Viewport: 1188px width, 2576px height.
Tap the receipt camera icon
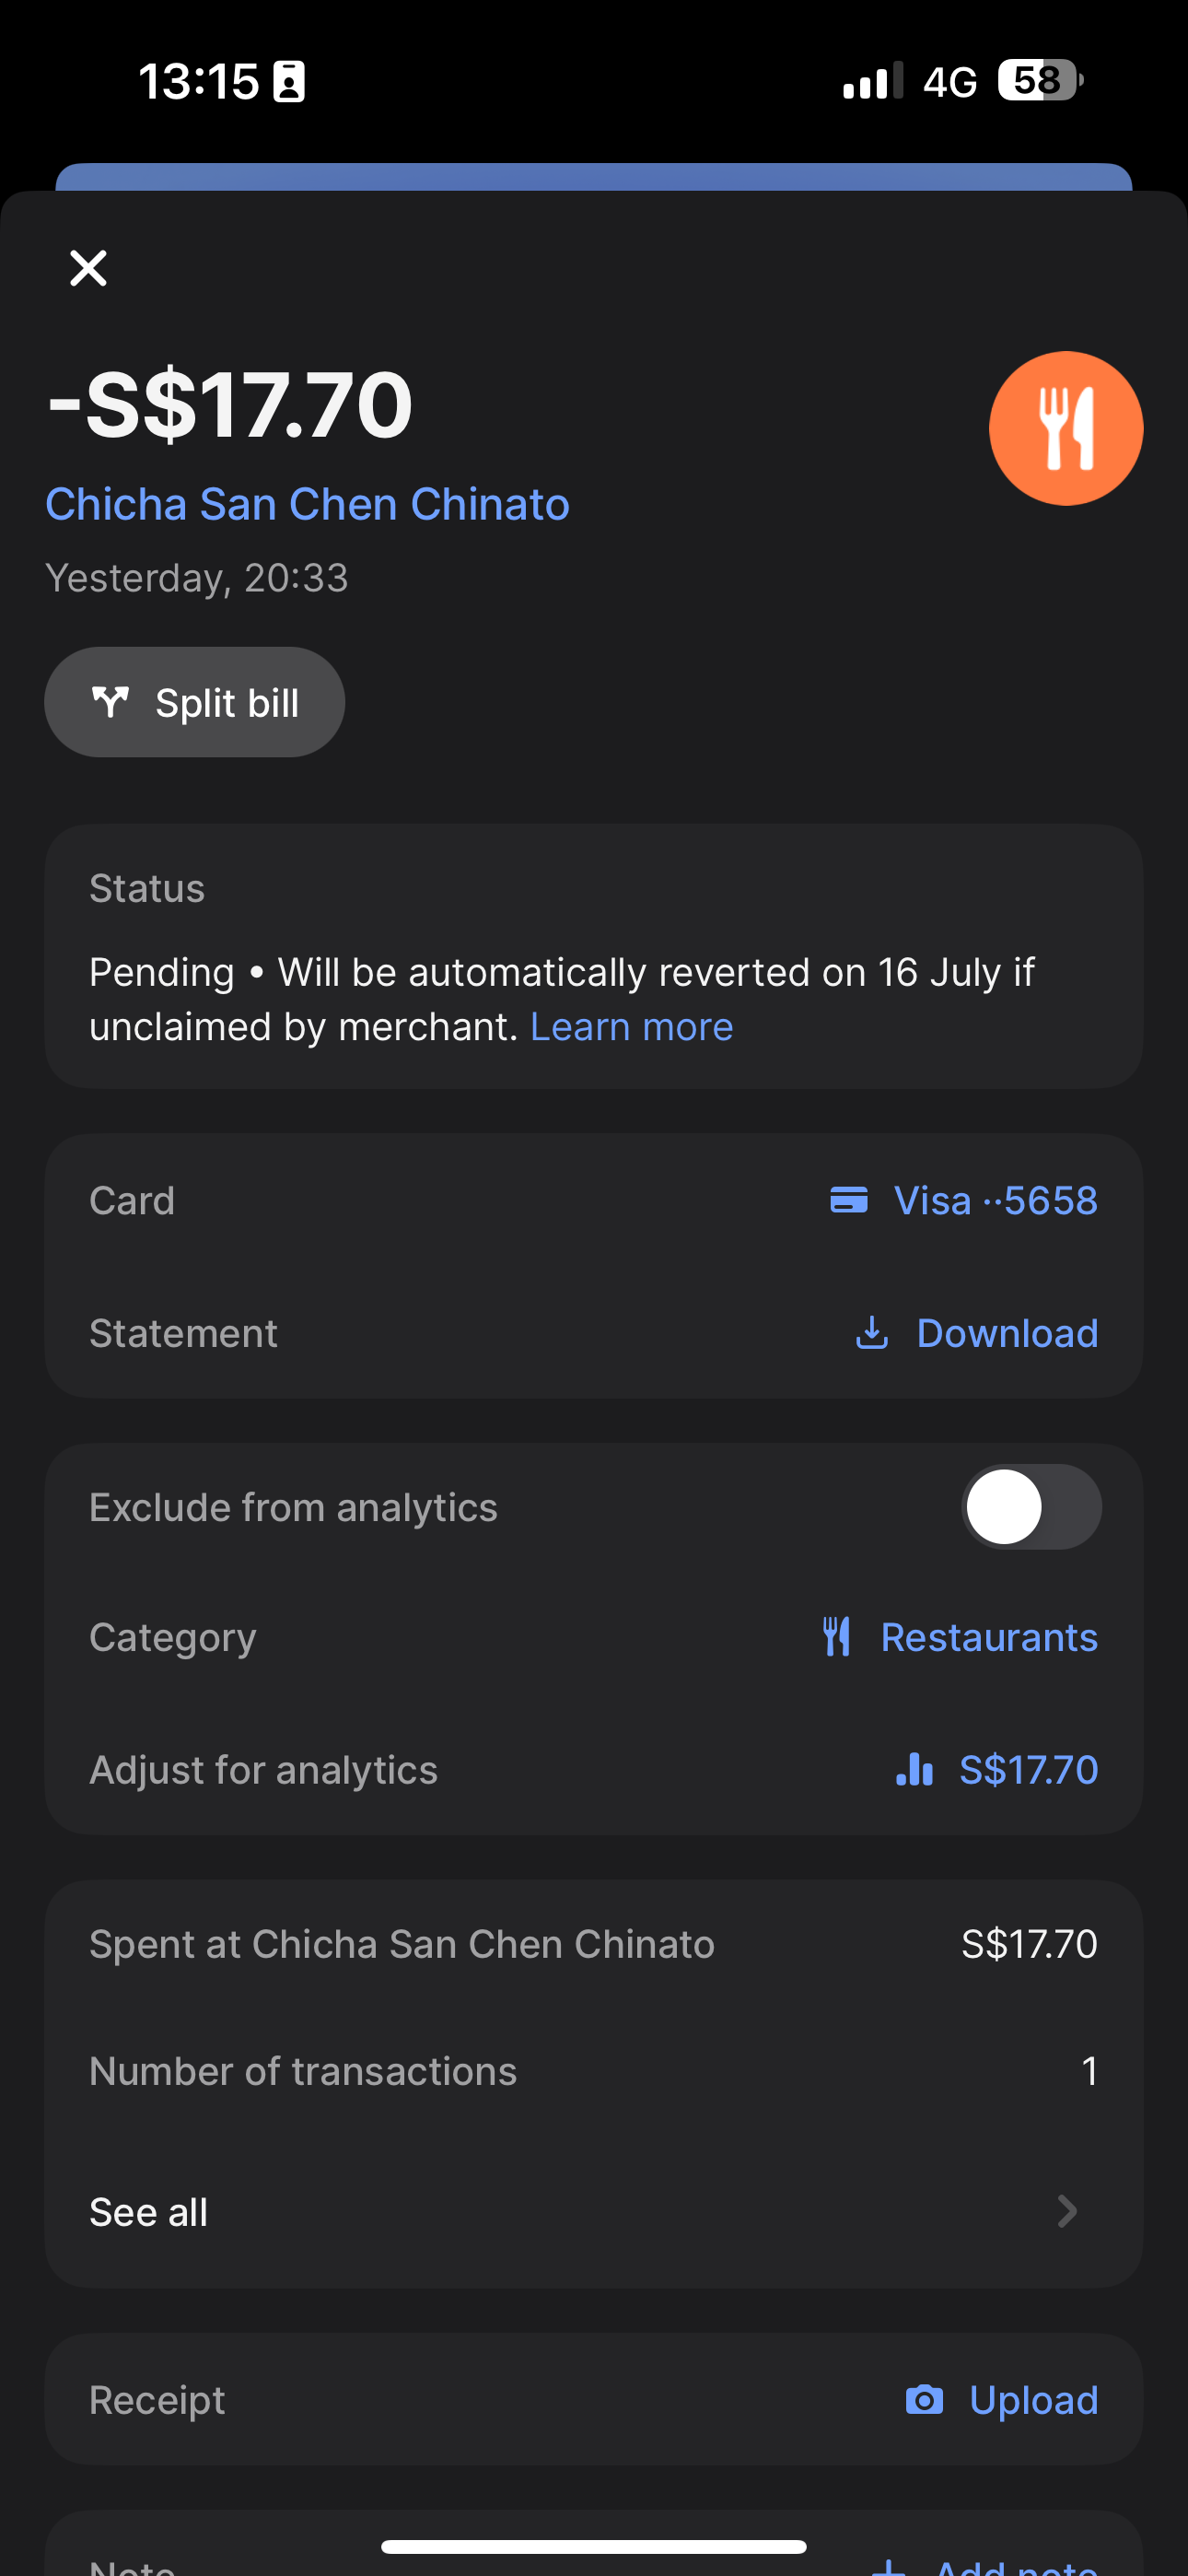pyautogui.click(x=924, y=2400)
